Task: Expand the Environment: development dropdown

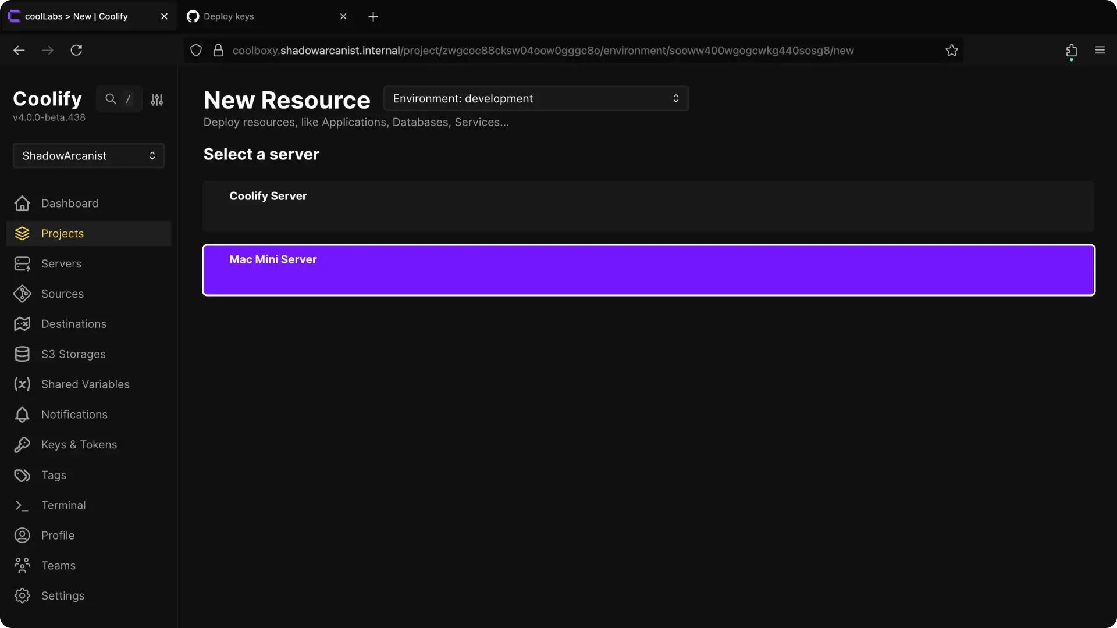Action: click(x=536, y=99)
